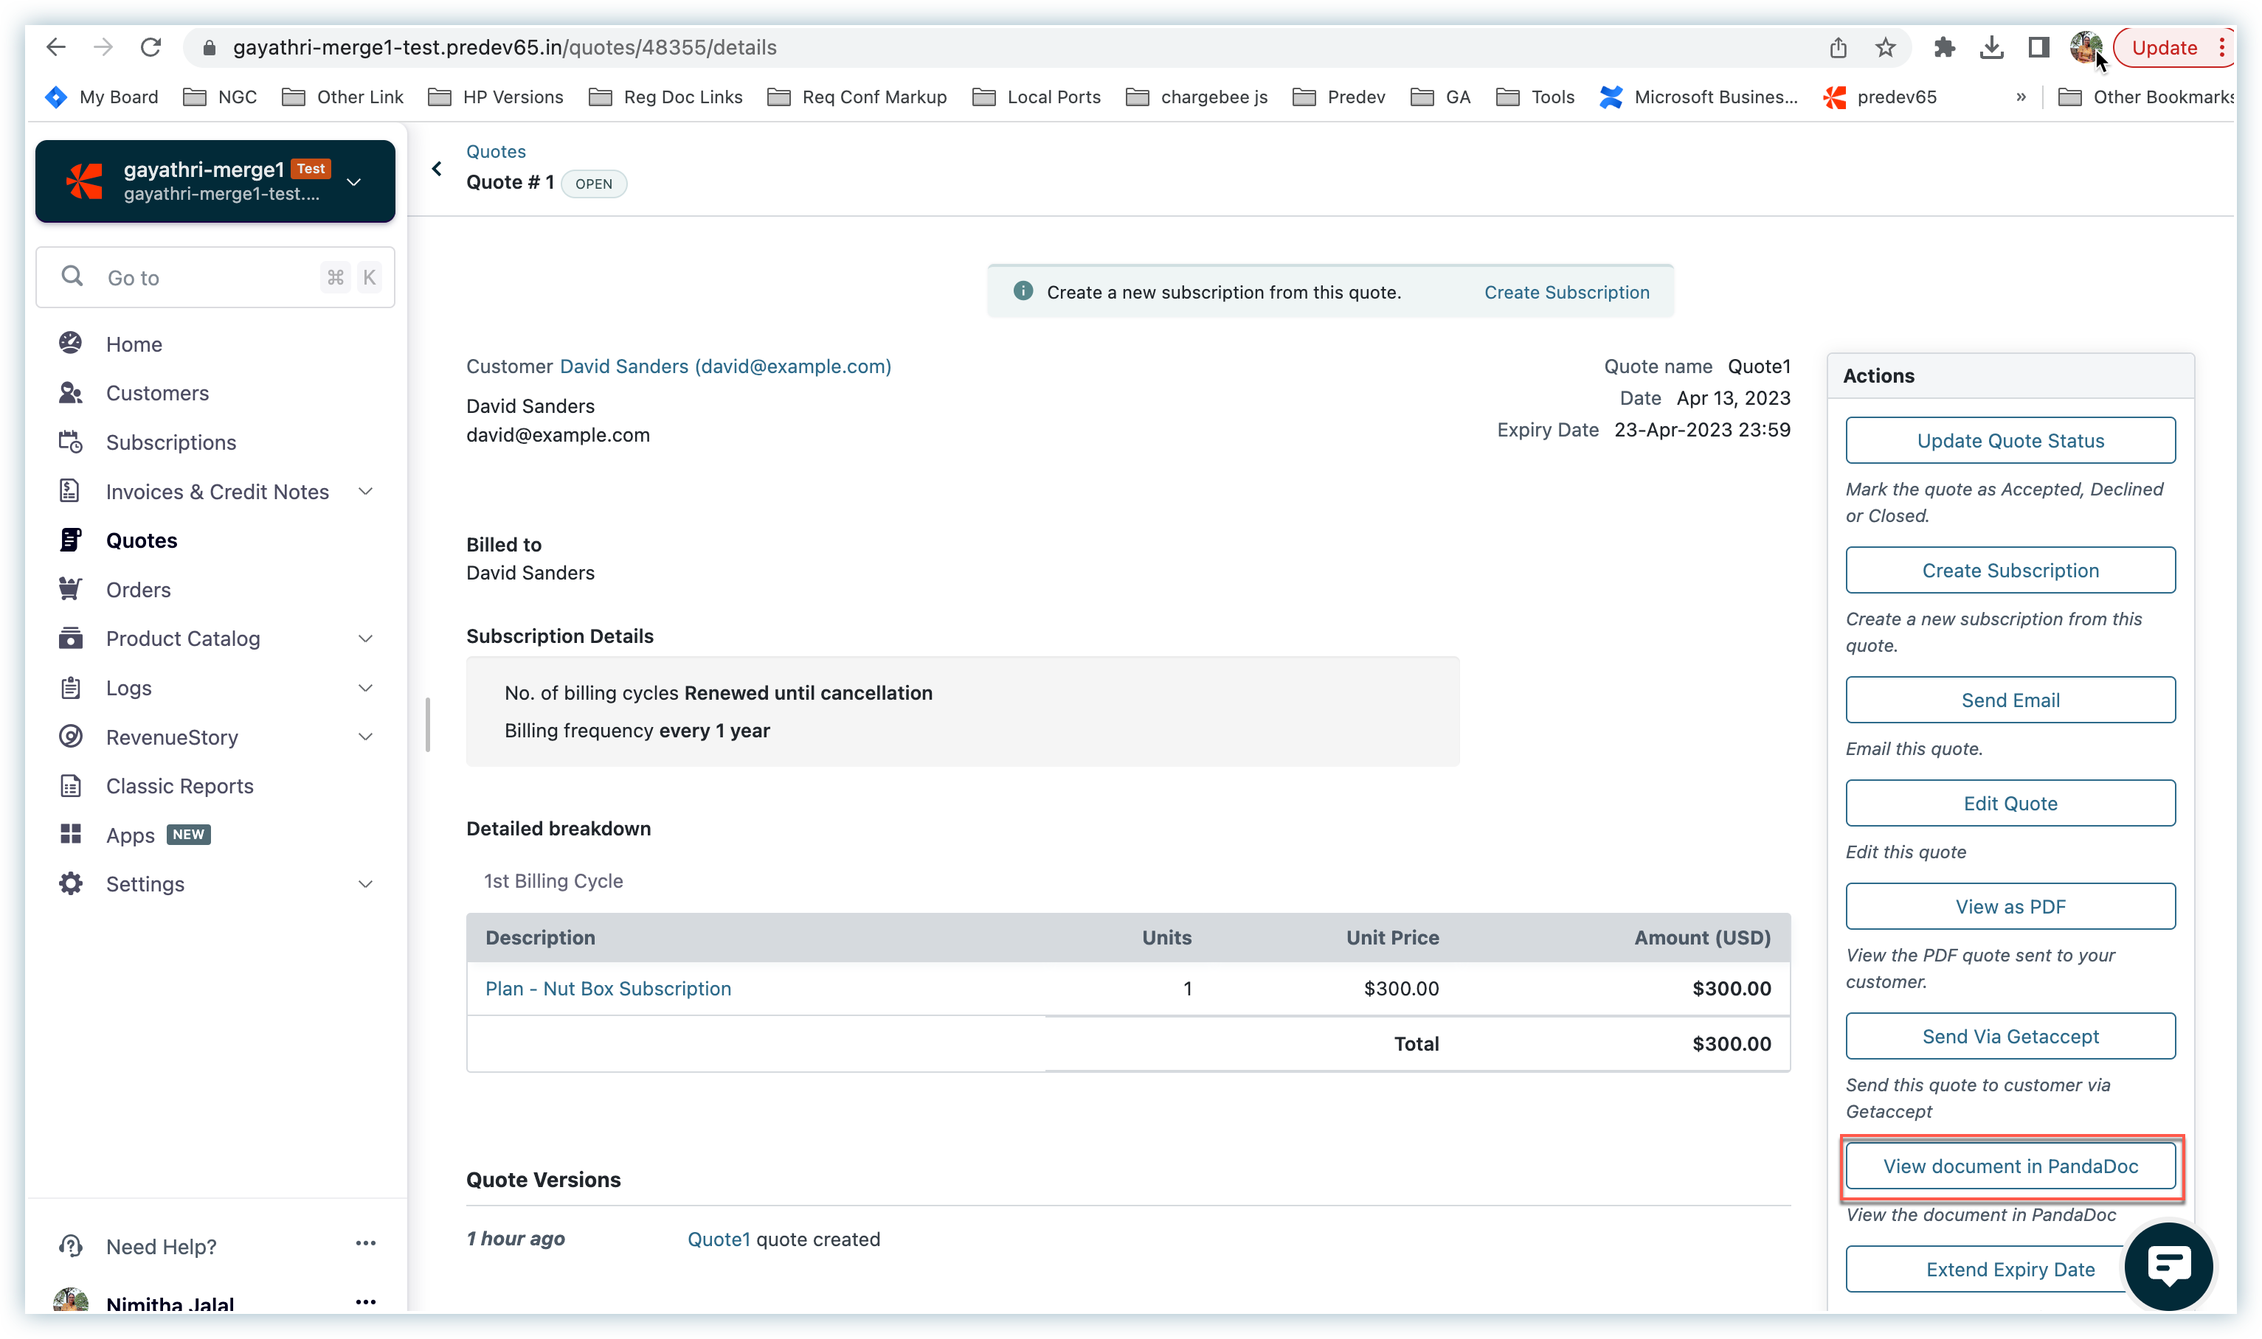
Task: Click the Update Quote Status button
Action: 2010,440
